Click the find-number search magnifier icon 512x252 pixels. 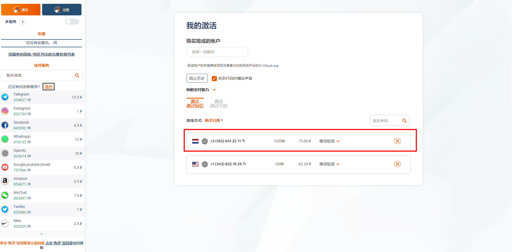point(404,121)
